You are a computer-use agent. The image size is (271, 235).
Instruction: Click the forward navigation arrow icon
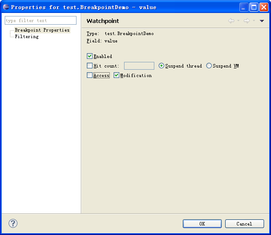click(247, 21)
